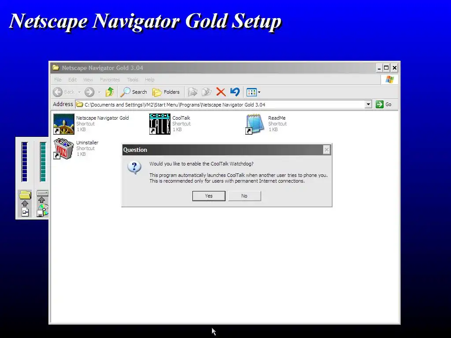Open the View menu
Viewport: 451px width, 338px height.
click(88, 80)
